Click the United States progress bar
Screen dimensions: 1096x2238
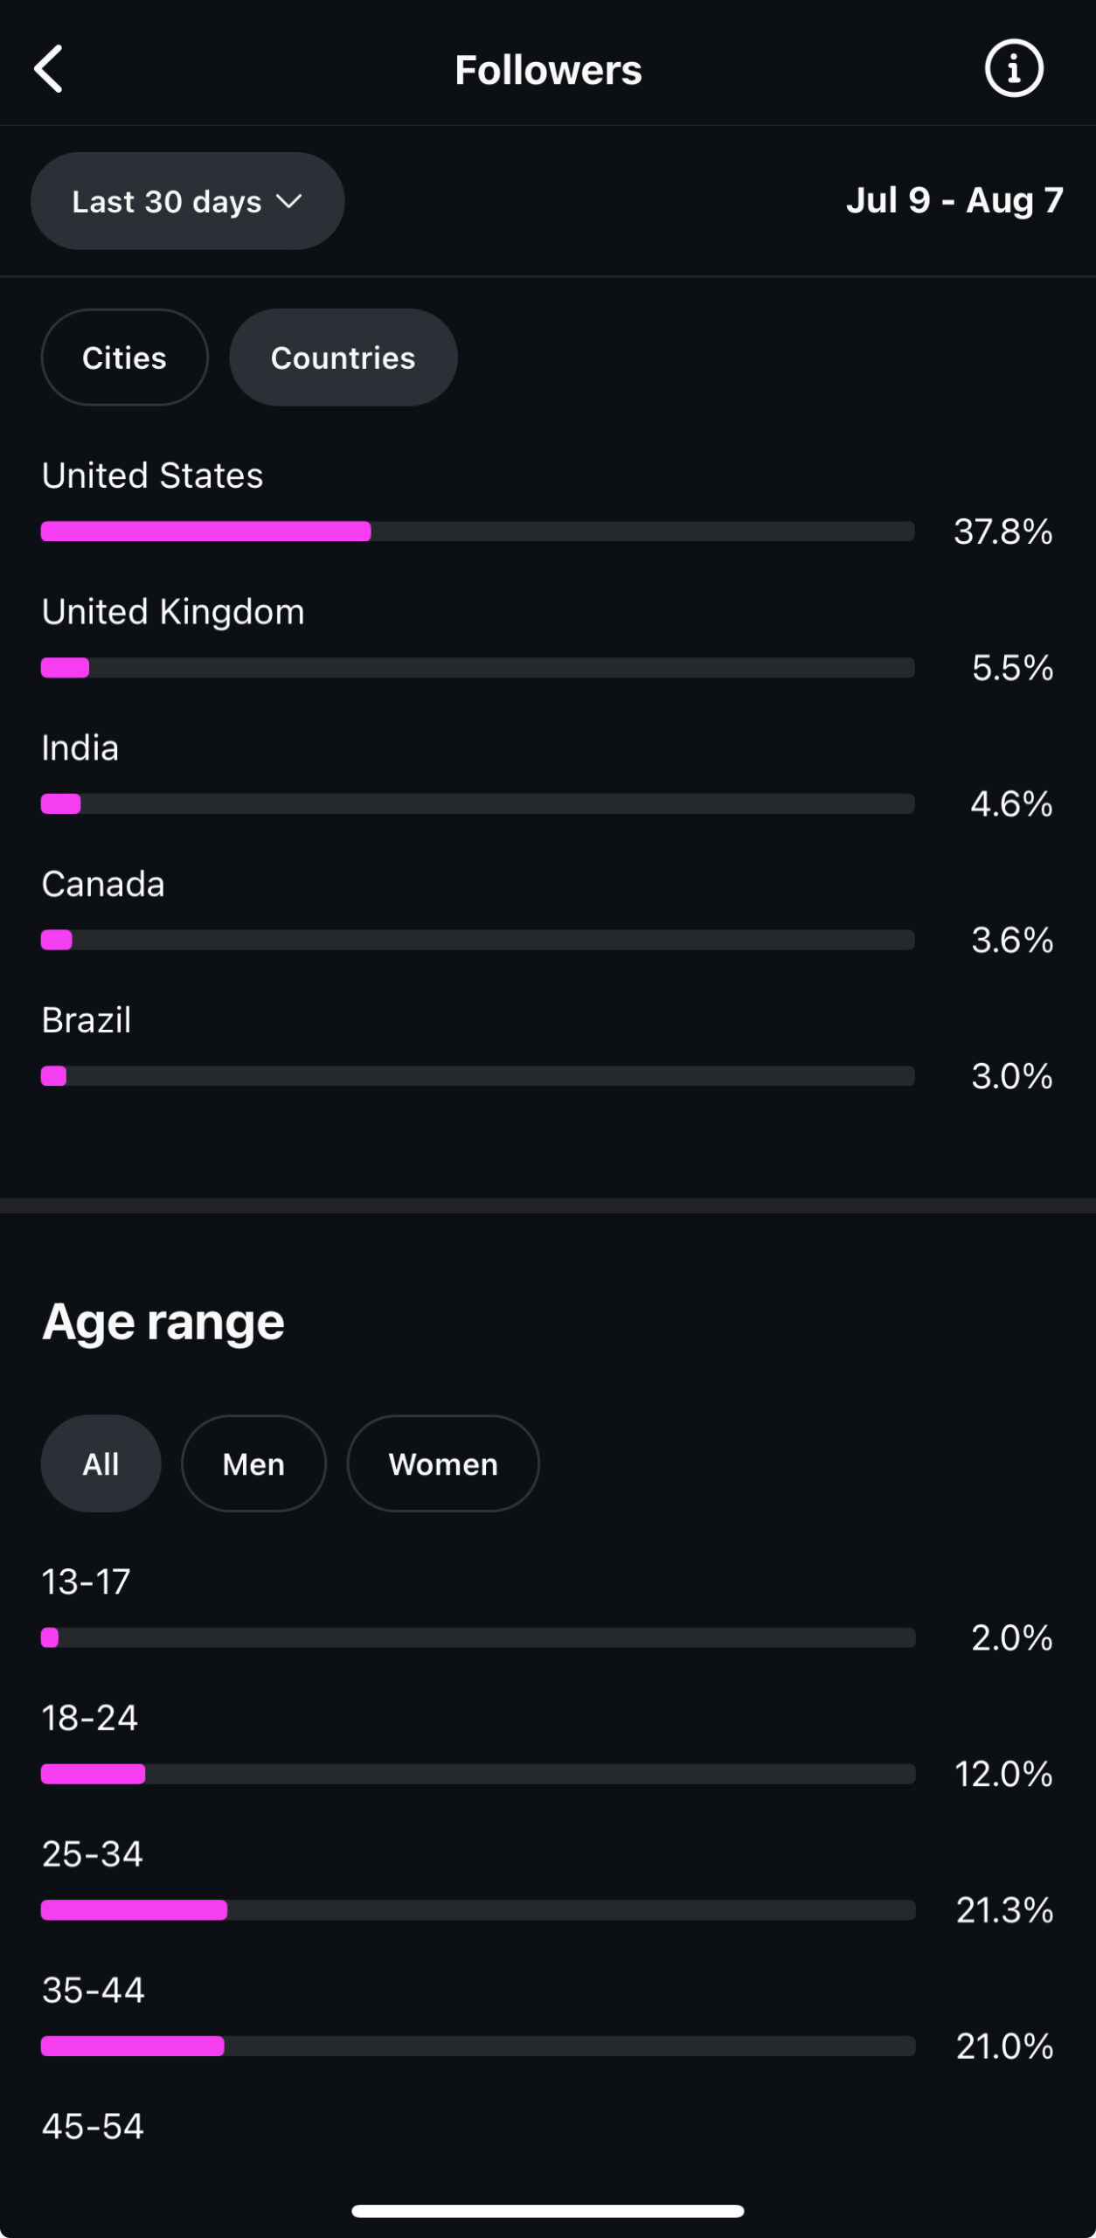click(x=478, y=532)
